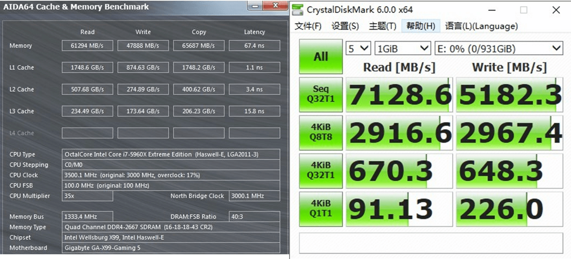Click the Memory Bus value 1333.4 MHz

point(87,217)
